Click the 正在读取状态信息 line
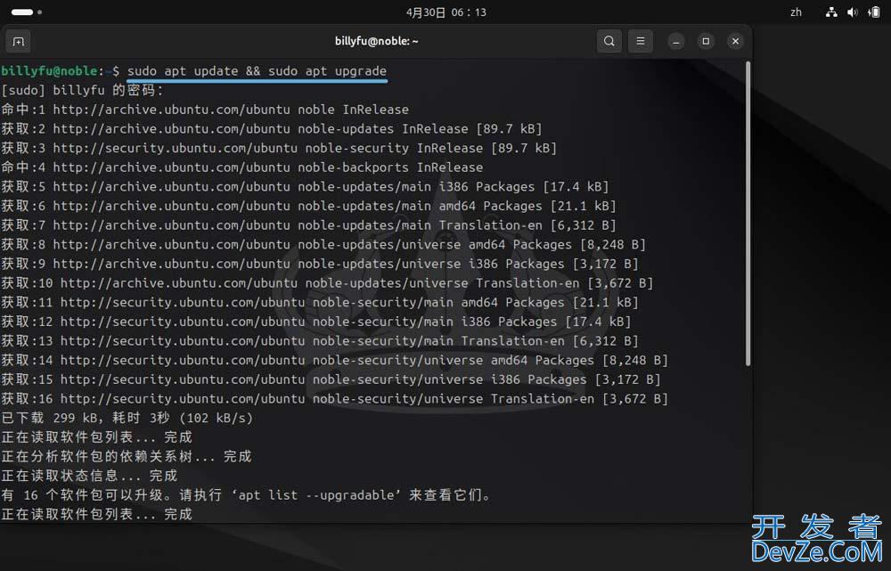Image resolution: width=891 pixels, height=571 pixels. click(x=89, y=476)
